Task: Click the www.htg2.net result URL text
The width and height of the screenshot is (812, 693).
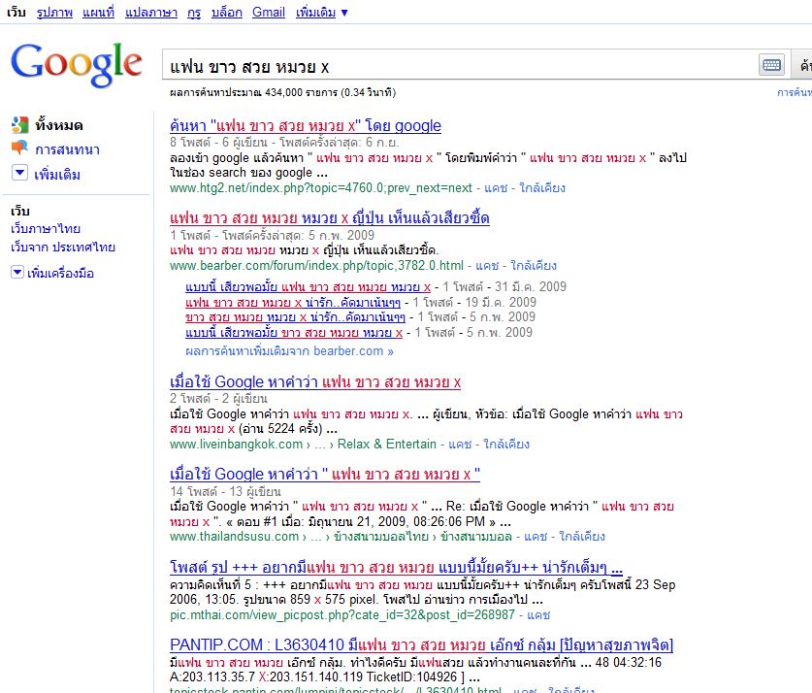Action: pyautogui.click(x=321, y=188)
